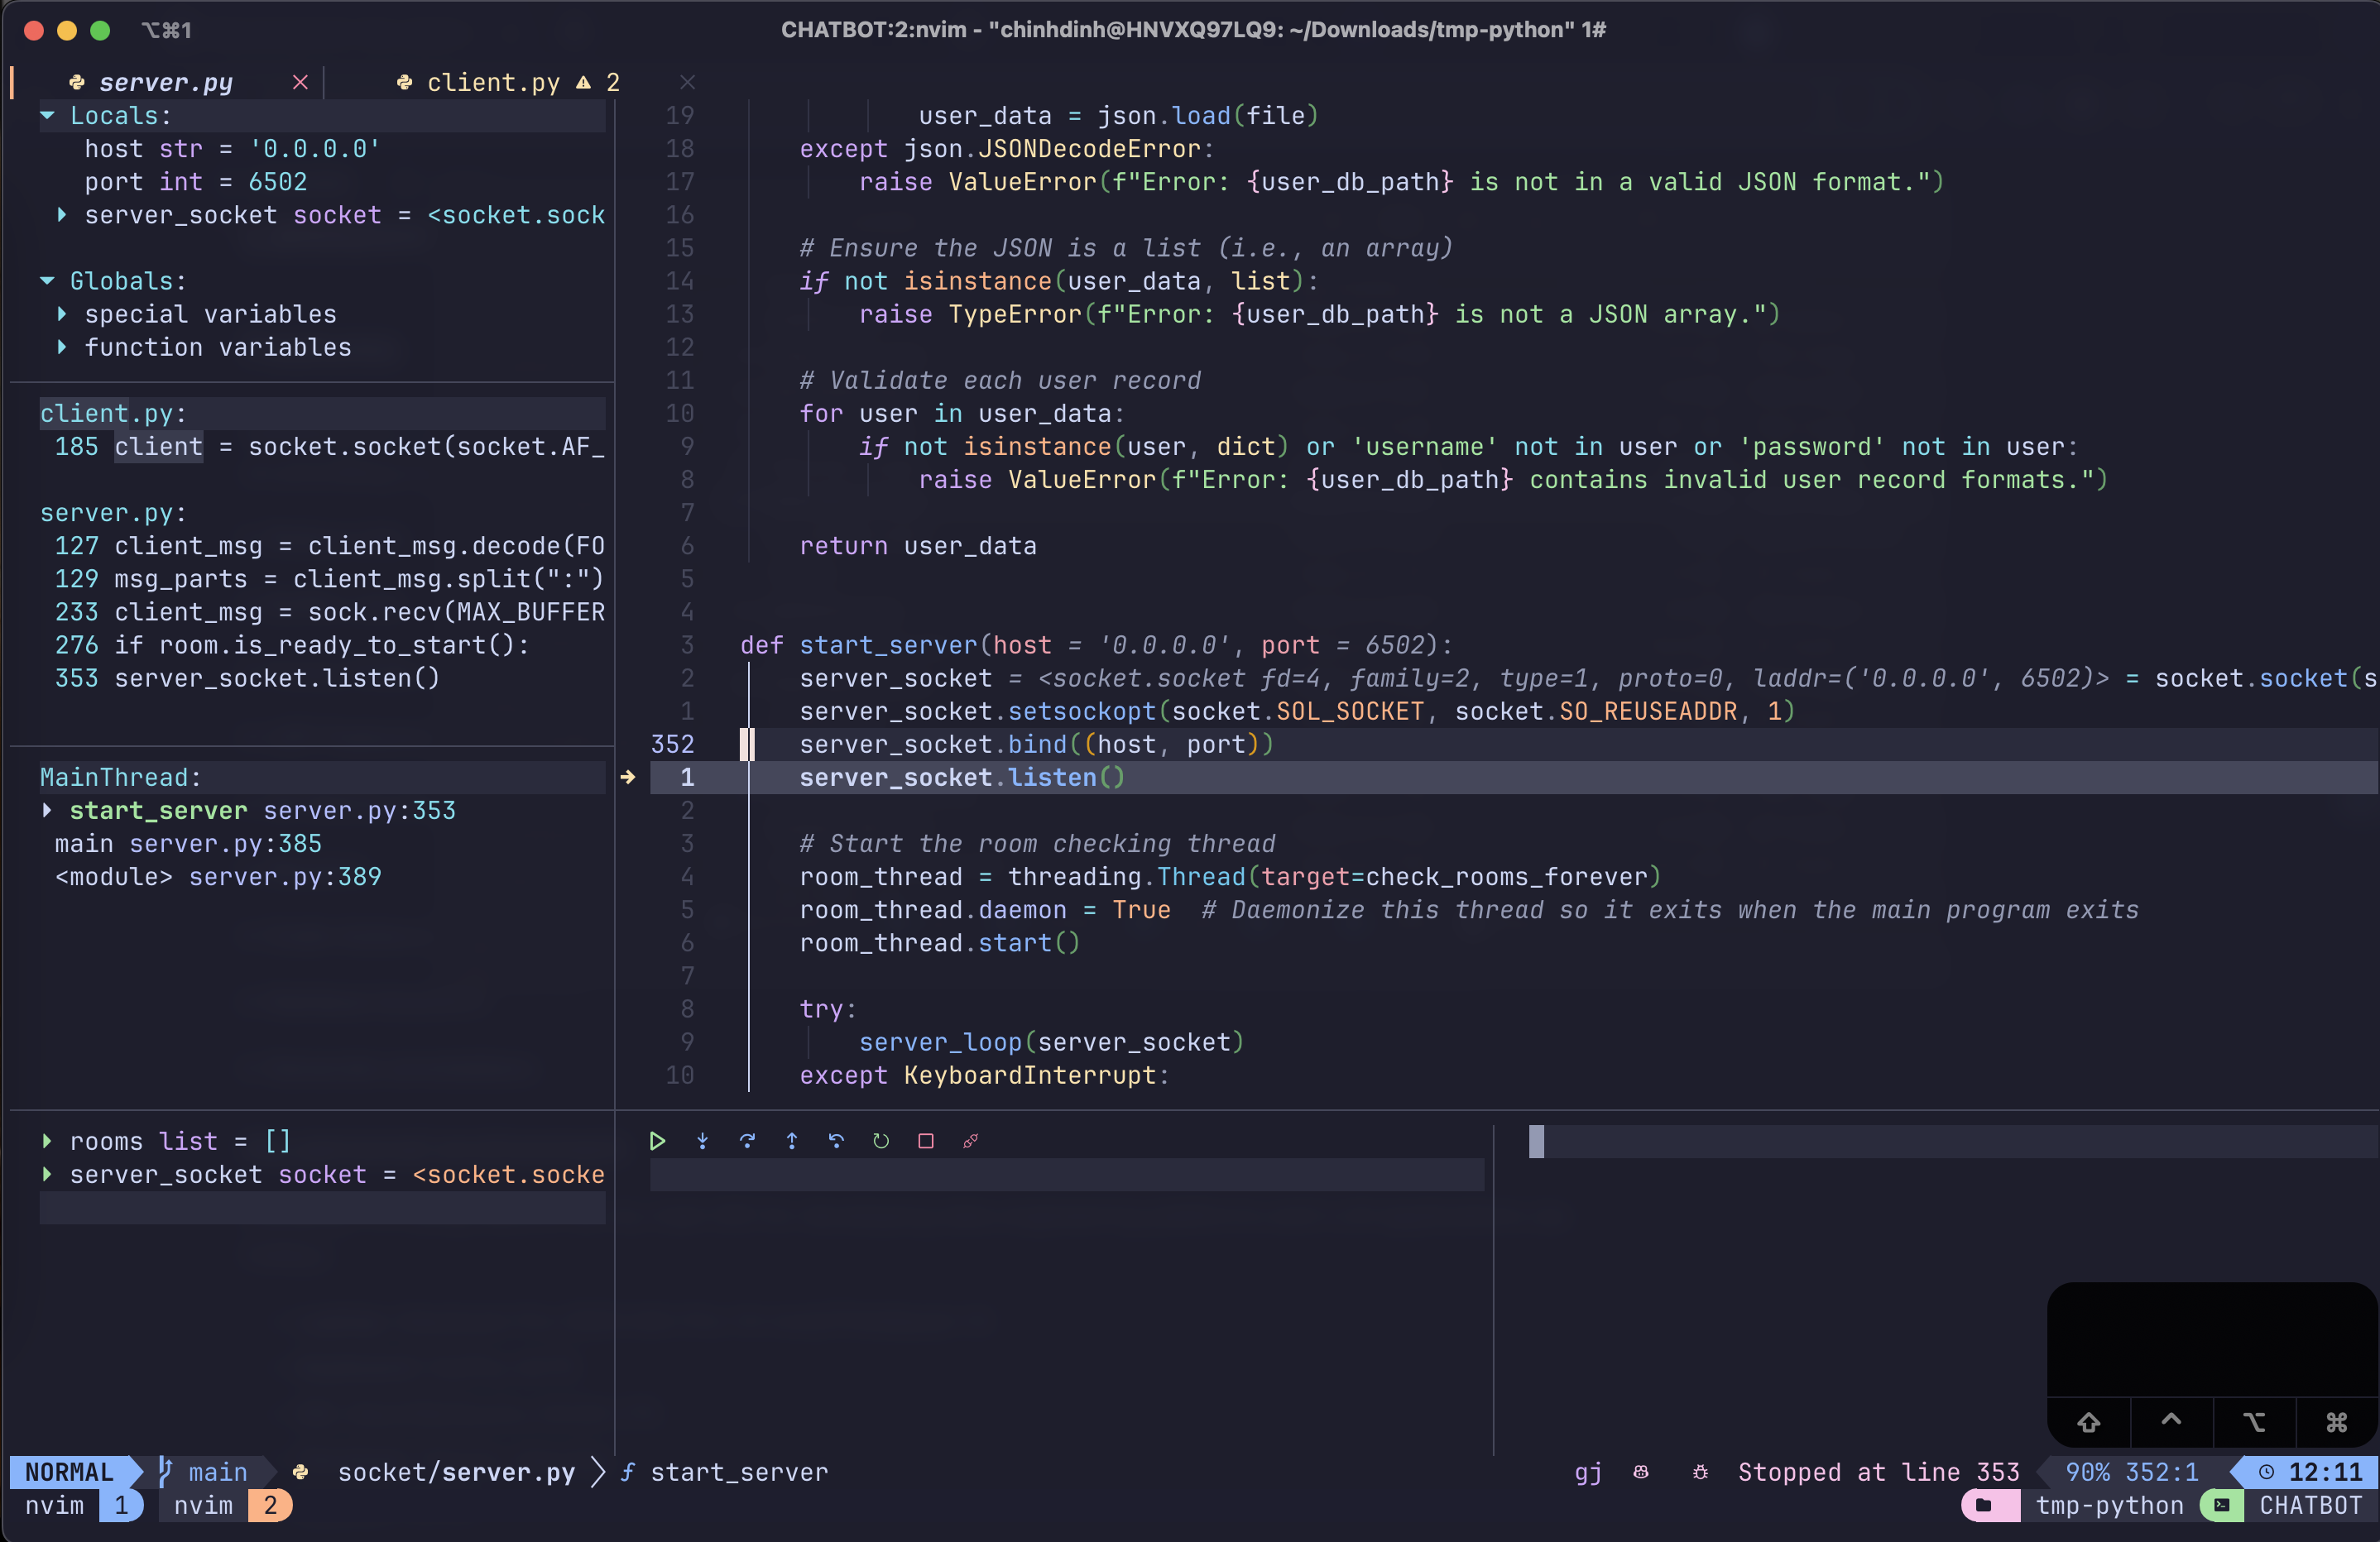This screenshot has width=2380, height=1542.
Task: Expand special variables under Globals
Action: (62, 314)
